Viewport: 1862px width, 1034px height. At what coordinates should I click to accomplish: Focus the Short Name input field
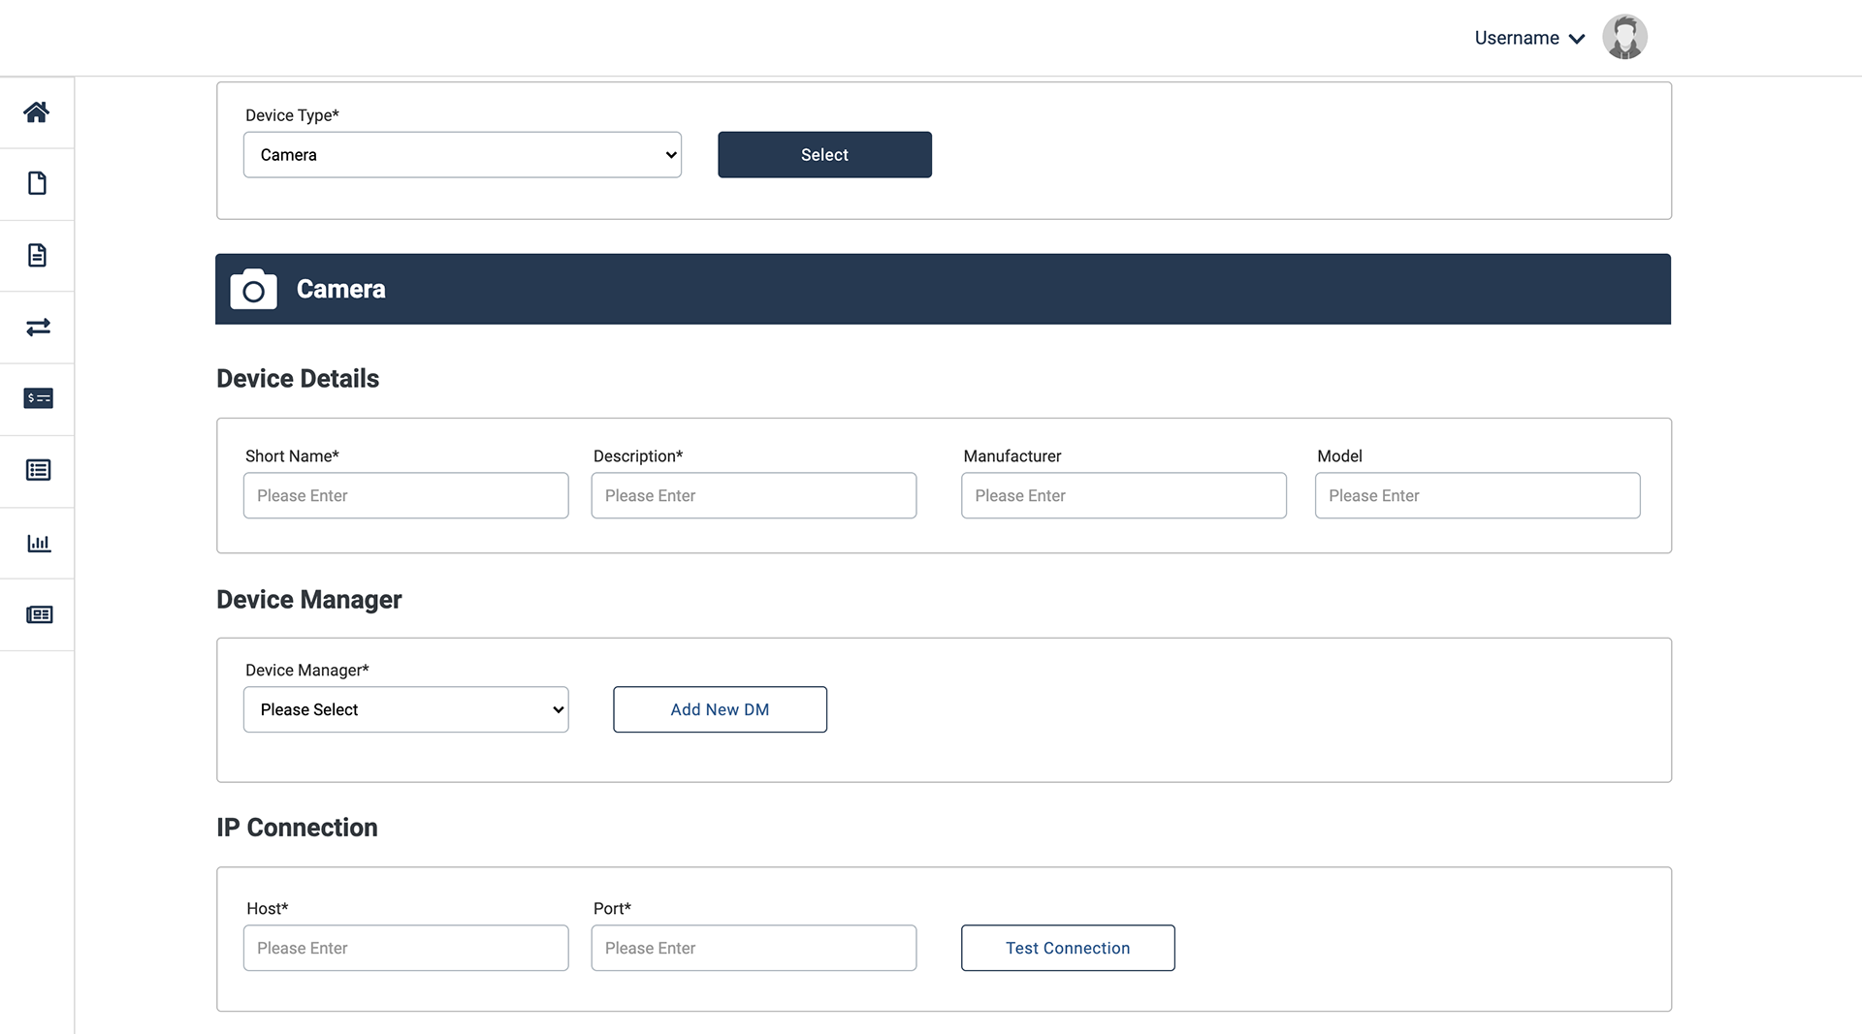click(405, 495)
